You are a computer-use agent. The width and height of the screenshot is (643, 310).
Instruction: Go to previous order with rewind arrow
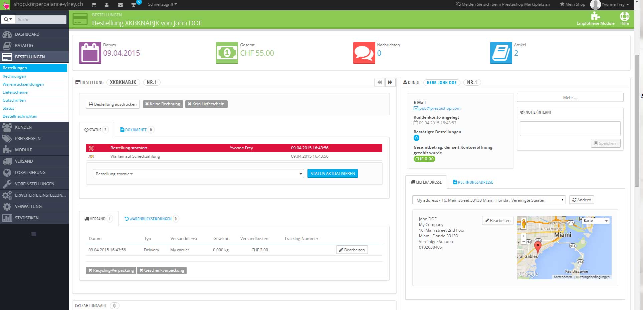tap(380, 82)
